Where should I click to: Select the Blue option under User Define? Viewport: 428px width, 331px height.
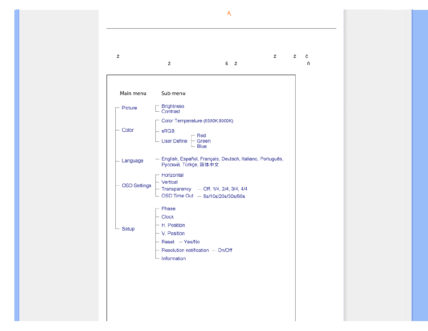pos(201,146)
